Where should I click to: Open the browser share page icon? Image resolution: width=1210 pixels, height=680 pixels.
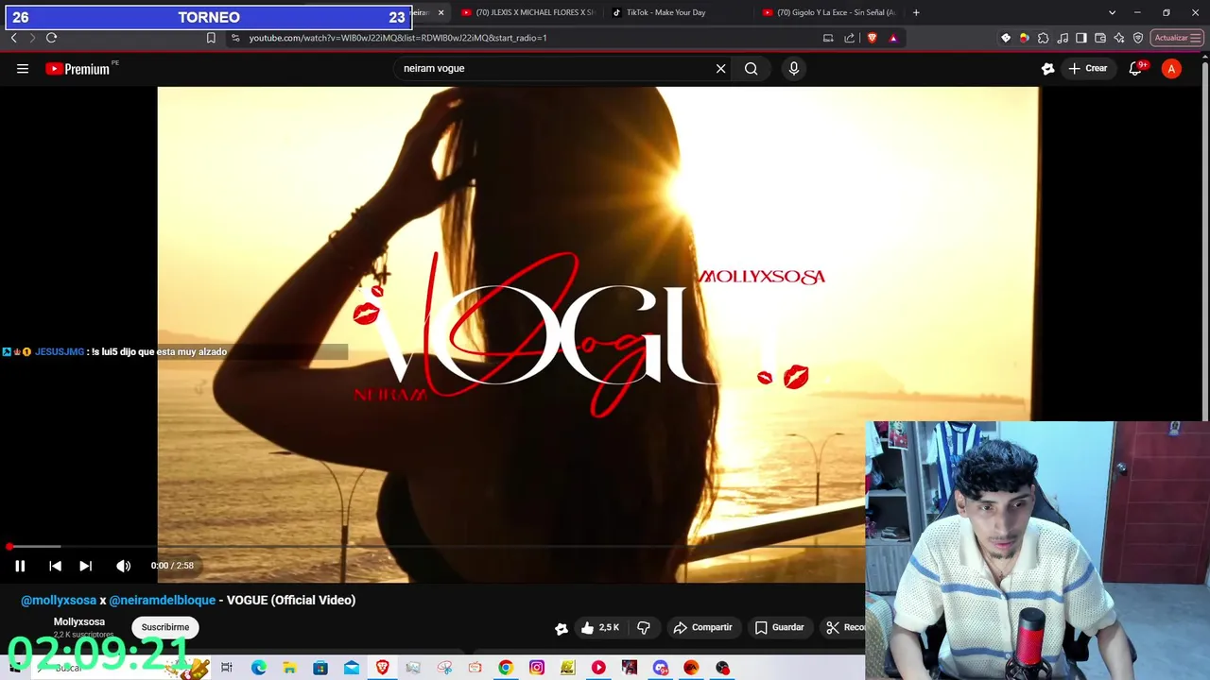(849, 38)
